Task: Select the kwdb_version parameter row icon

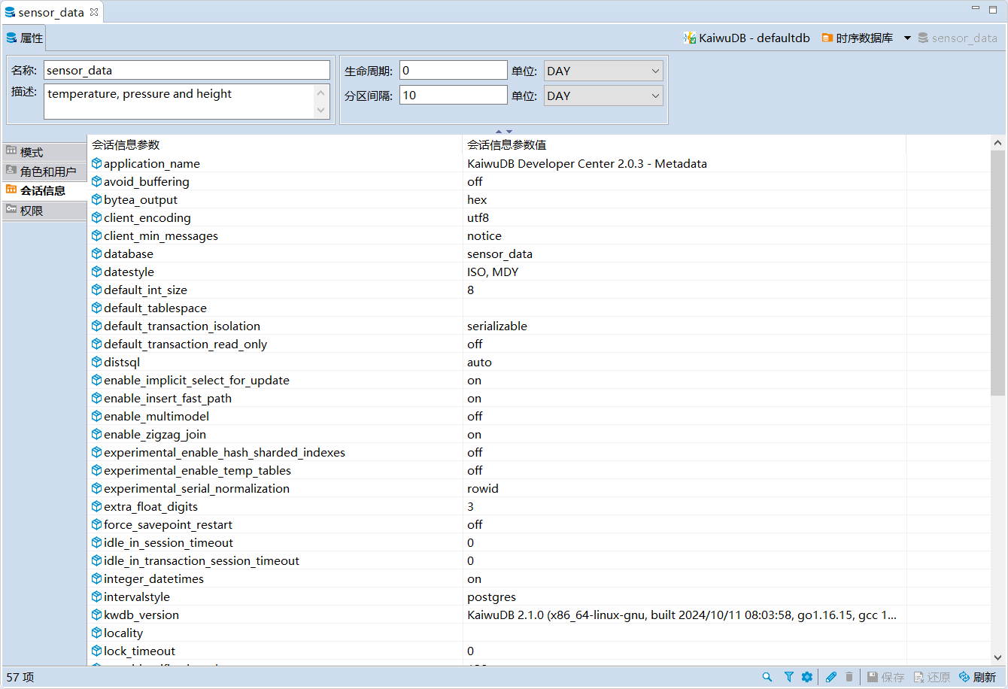Action: [96, 615]
